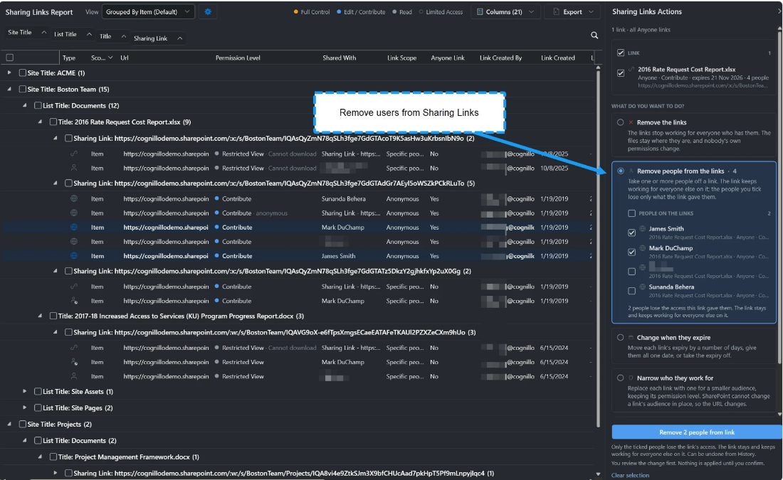Viewport: 783px width, 480px height.
Task: Click the blue gear settings icon
Action: pos(208,12)
